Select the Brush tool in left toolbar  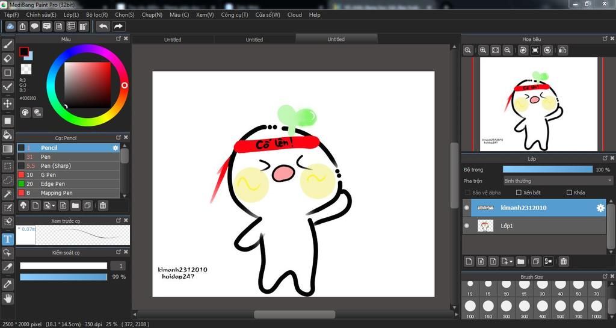[x=7, y=45]
